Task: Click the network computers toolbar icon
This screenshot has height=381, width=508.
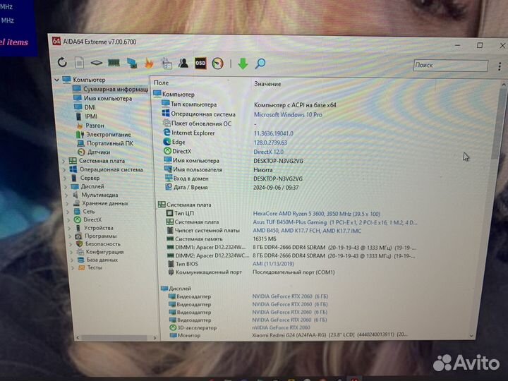Action: coord(131,63)
